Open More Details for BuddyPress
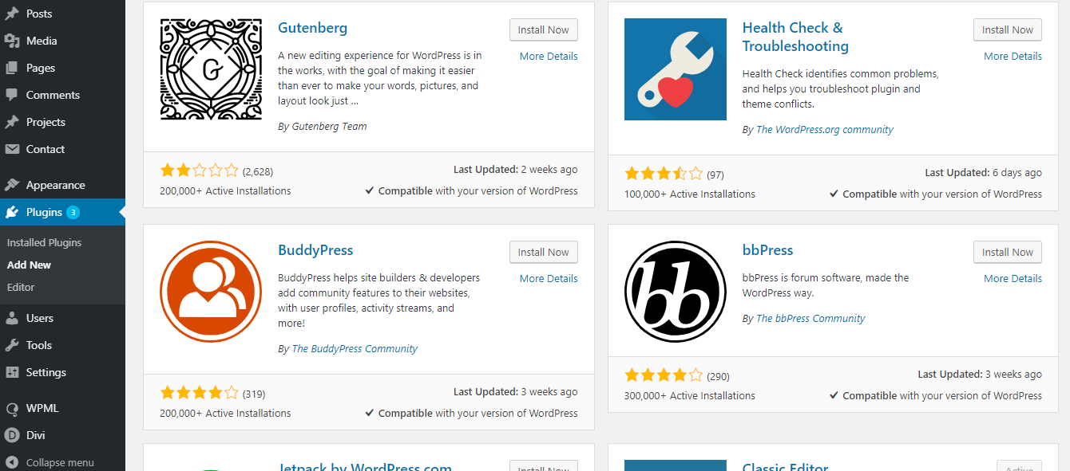The height and width of the screenshot is (471, 1070). (x=548, y=277)
